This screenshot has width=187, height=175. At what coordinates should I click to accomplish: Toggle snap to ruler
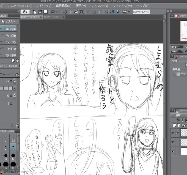[x=106, y=12]
